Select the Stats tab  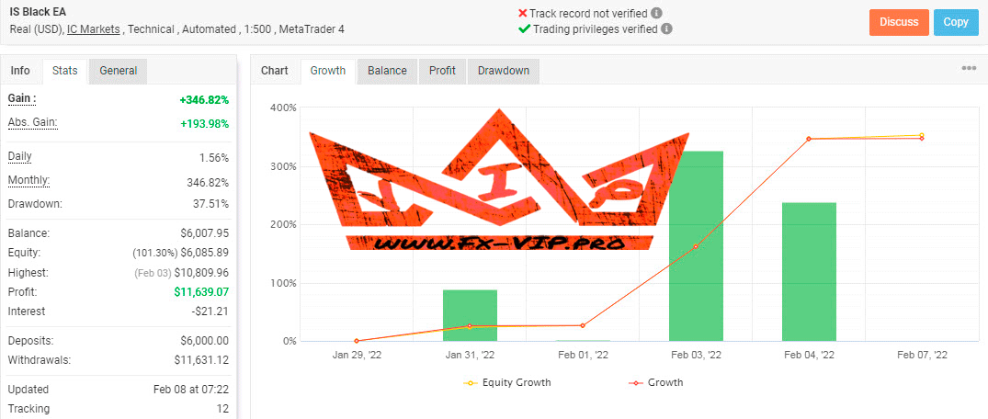(65, 71)
